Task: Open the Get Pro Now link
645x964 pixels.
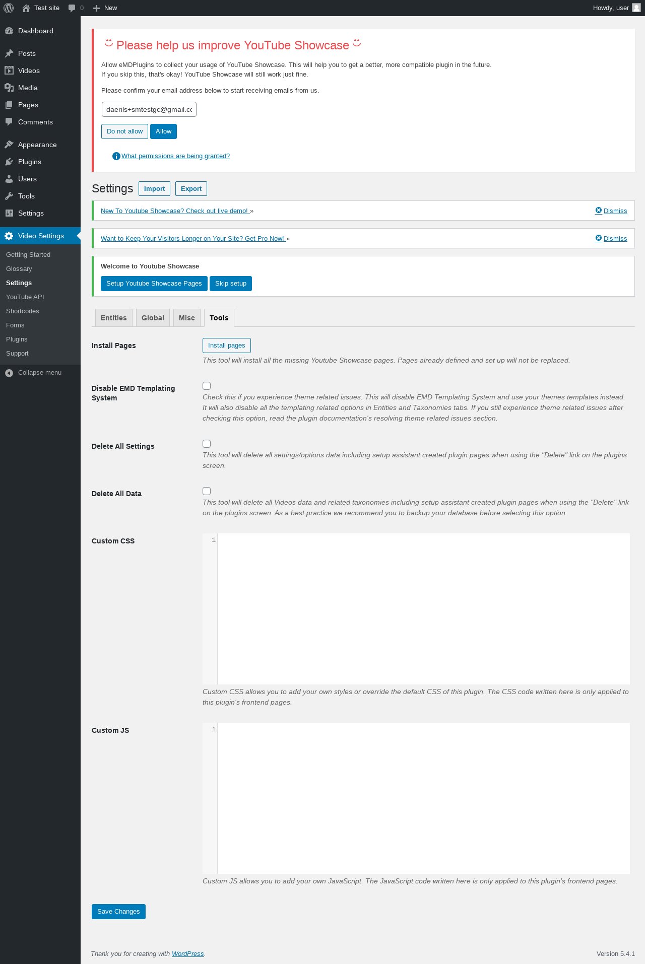Action: click(x=193, y=239)
